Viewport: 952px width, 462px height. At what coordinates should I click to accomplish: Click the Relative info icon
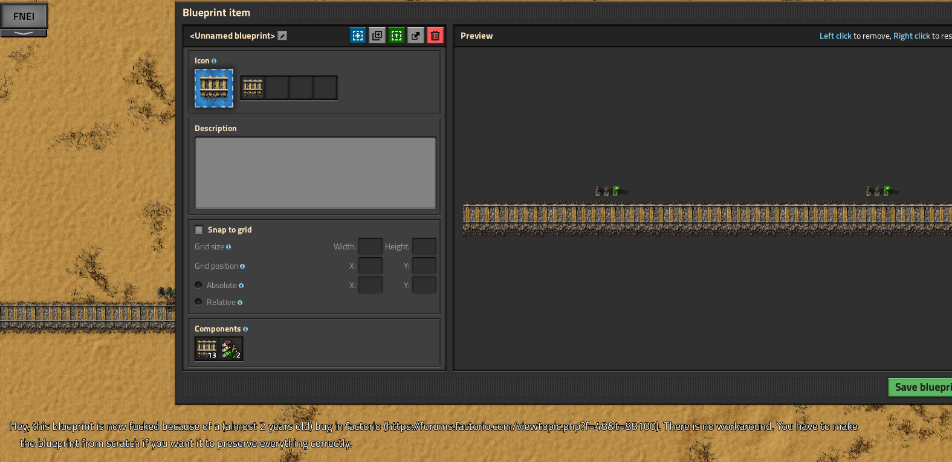240,303
